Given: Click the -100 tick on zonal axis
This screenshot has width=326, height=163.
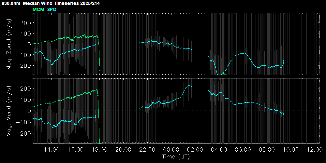Looking at the screenshot, I should pyautogui.click(x=23, y=55).
